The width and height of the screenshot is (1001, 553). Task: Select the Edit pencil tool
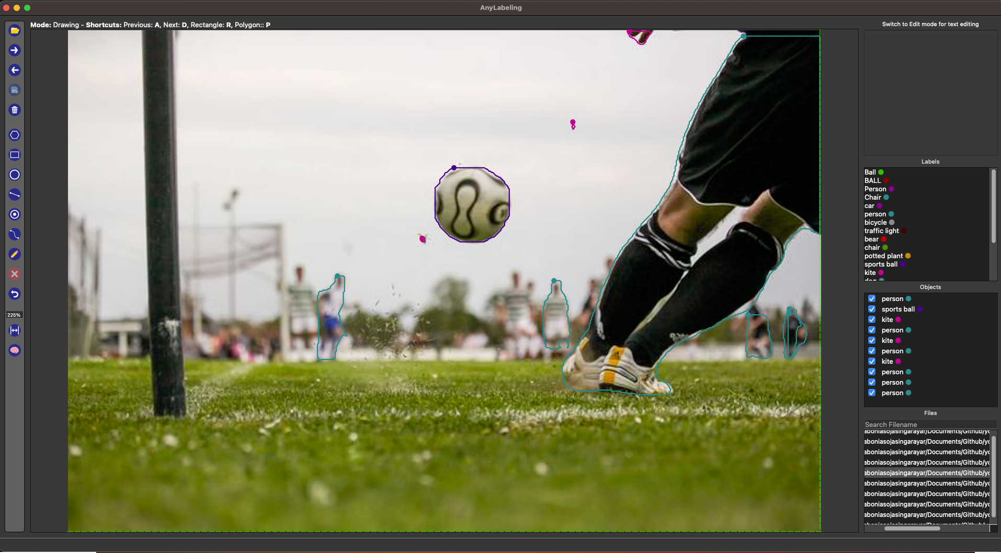point(15,254)
